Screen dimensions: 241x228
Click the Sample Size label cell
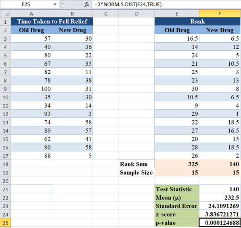136,172
